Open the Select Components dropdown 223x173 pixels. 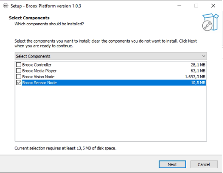click(x=111, y=56)
